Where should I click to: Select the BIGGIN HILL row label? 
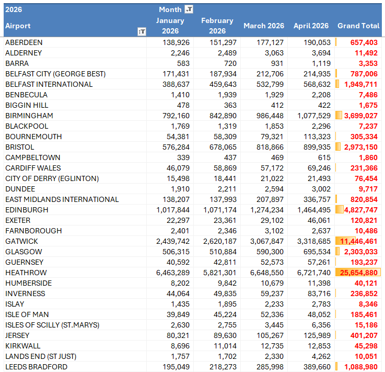click(x=27, y=105)
